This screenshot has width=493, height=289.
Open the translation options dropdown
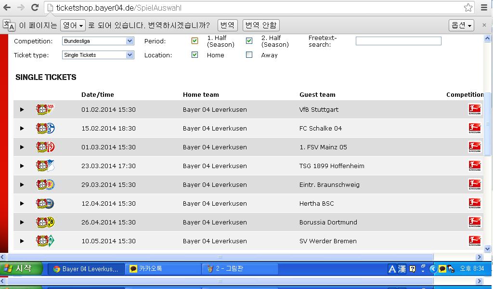(x=461, y=25)
